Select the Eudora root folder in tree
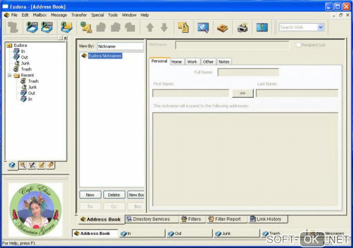 pyautogui.click(x=20, y=45)
